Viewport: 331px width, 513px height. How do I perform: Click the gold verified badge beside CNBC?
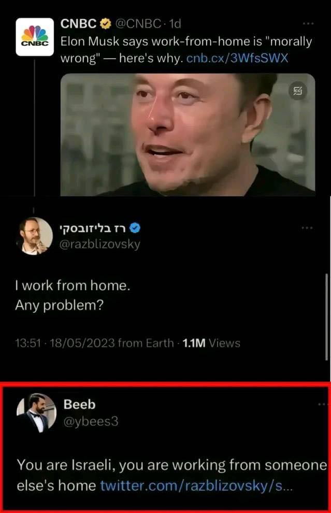(105, 24)
